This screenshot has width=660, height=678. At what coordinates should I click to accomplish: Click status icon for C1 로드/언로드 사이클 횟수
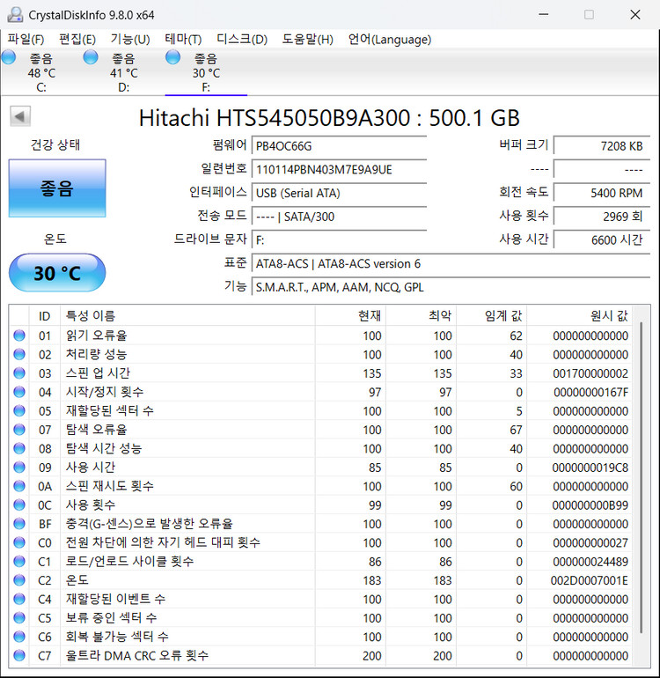[x=19, y=561]
